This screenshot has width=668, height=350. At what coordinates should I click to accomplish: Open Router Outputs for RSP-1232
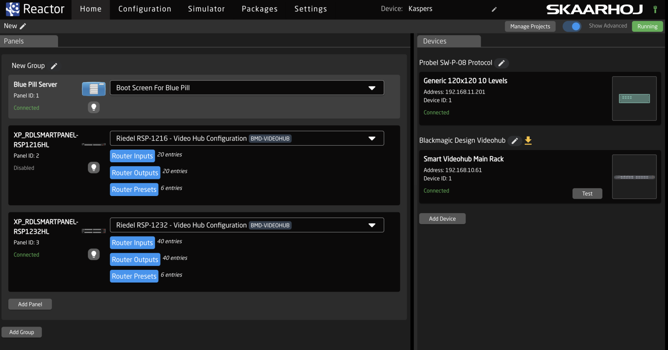tap(135, 260)
